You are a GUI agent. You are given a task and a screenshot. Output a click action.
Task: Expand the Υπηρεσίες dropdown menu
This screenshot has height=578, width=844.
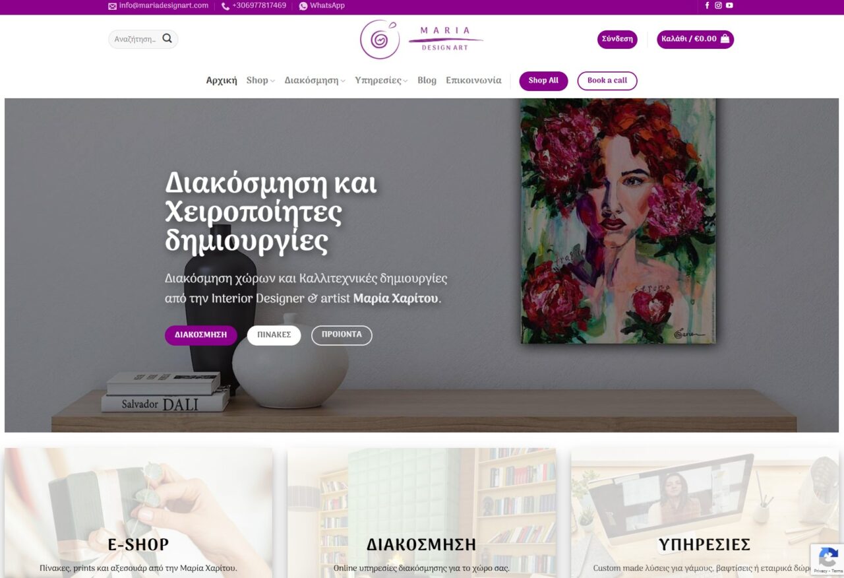click(x=381, y=80)
